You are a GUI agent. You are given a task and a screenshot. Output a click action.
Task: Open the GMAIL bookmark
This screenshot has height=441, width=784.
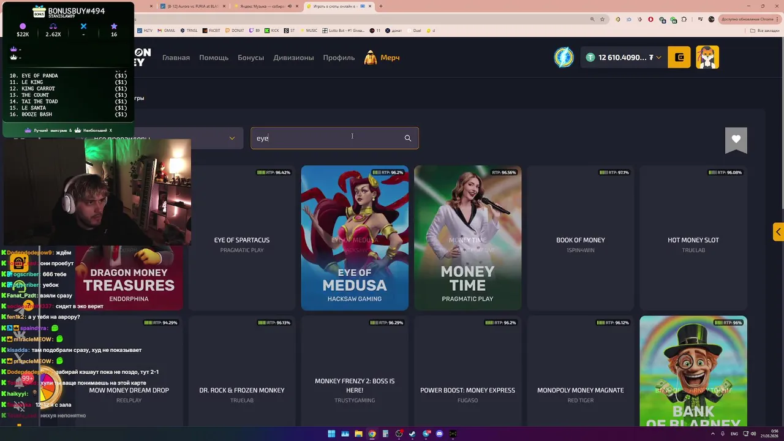[x=167, y=31]
